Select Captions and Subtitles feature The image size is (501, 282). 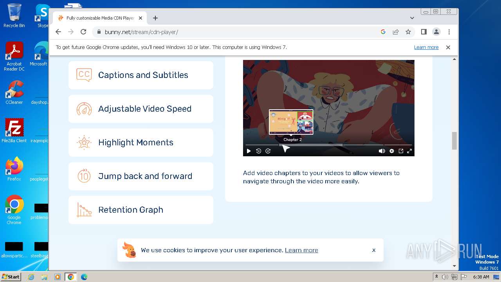pos(141,75)
